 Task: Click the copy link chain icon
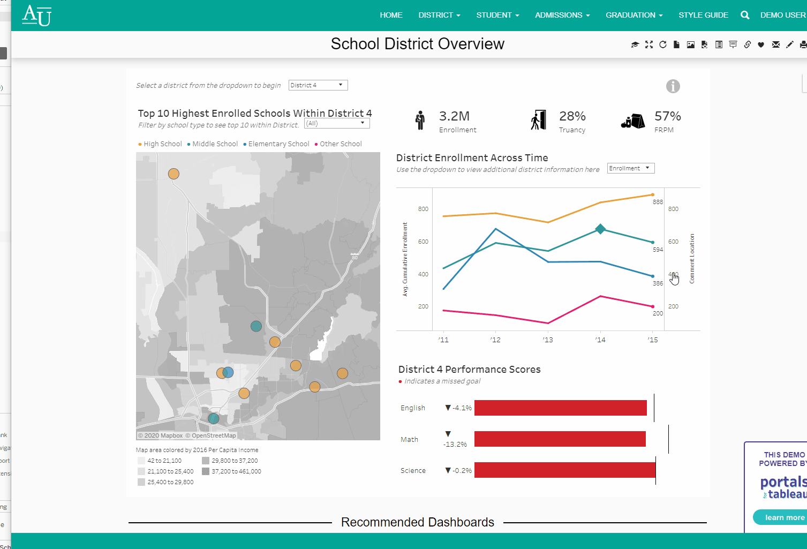click(x=747, y=44)
